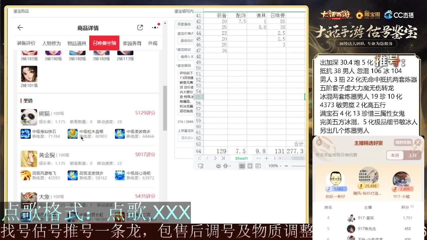Open the share icon in 商品详情 header
The width and height of the screenshot is (427, 240).
click(x=140, y=28)
